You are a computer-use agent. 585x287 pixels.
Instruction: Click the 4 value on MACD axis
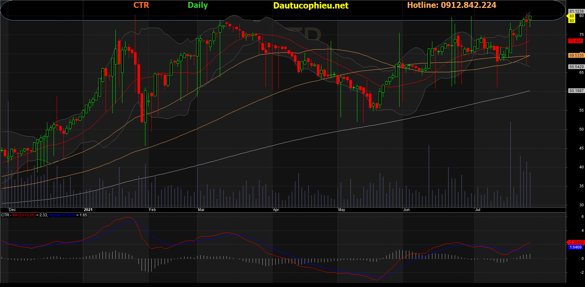[582, 231]
